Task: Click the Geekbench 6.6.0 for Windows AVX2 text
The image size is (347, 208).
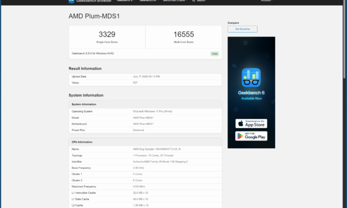Action: point(93,53)
